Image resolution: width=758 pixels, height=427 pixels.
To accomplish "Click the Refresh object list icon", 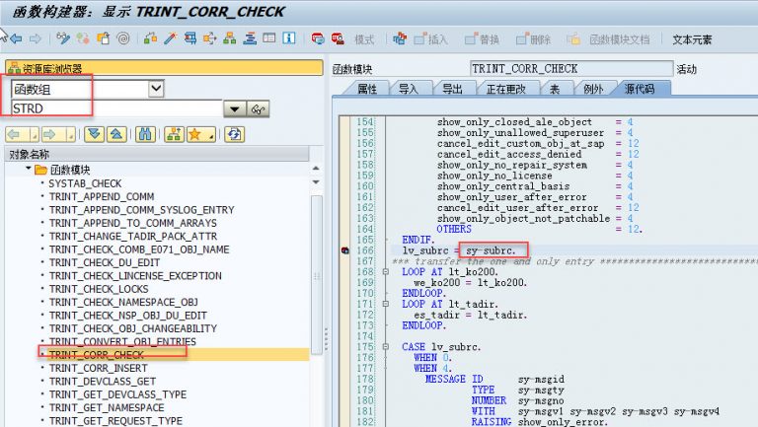I will tap(234, 134).
